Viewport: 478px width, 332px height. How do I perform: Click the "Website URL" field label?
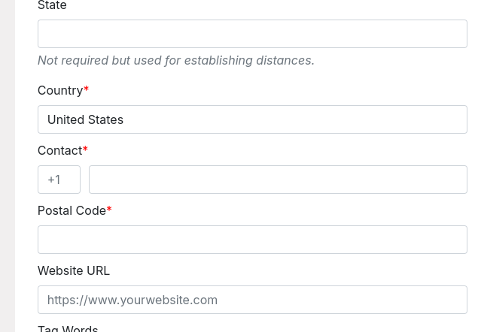pos(74,270)
